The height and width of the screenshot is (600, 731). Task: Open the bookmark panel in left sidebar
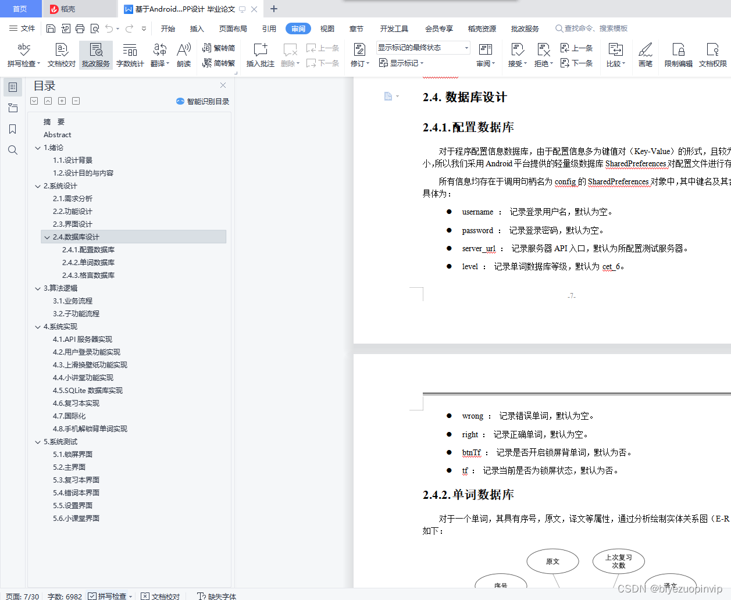[12, 129]
